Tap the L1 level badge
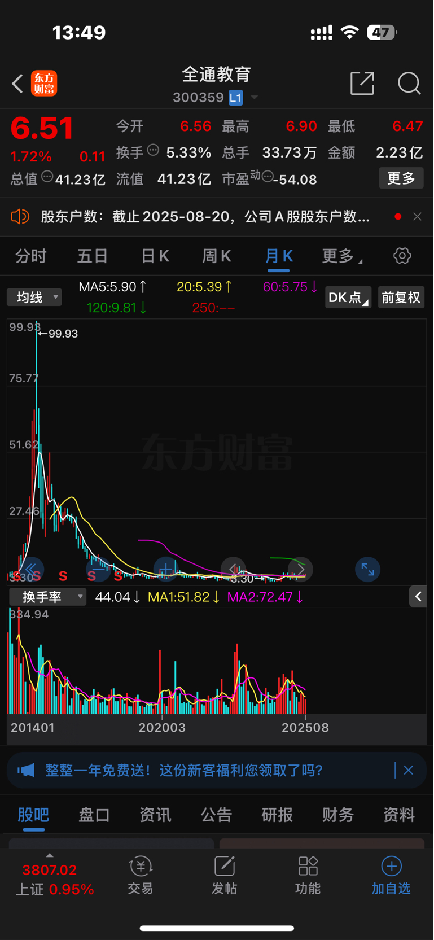 [235, 98]
